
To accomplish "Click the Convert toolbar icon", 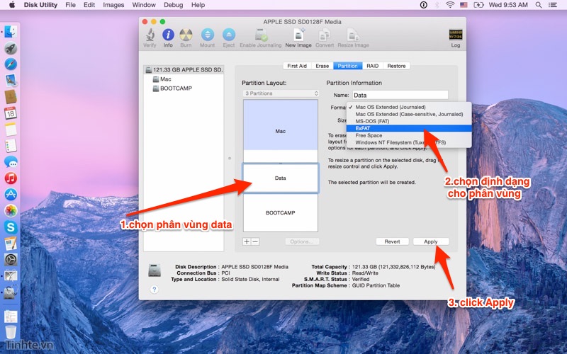I will tap(325, 38).
